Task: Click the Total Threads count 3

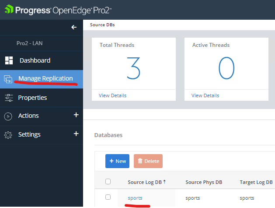Action: coord(134,68)
